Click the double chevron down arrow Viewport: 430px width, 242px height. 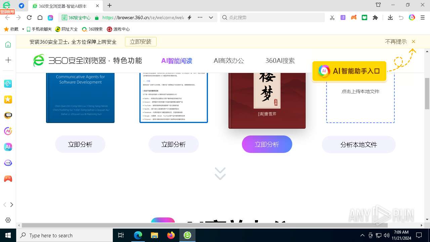(220, 173)
